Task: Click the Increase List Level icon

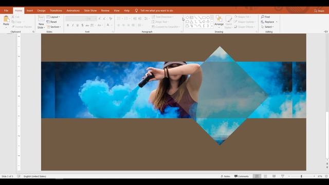Action: pos(140,18)
